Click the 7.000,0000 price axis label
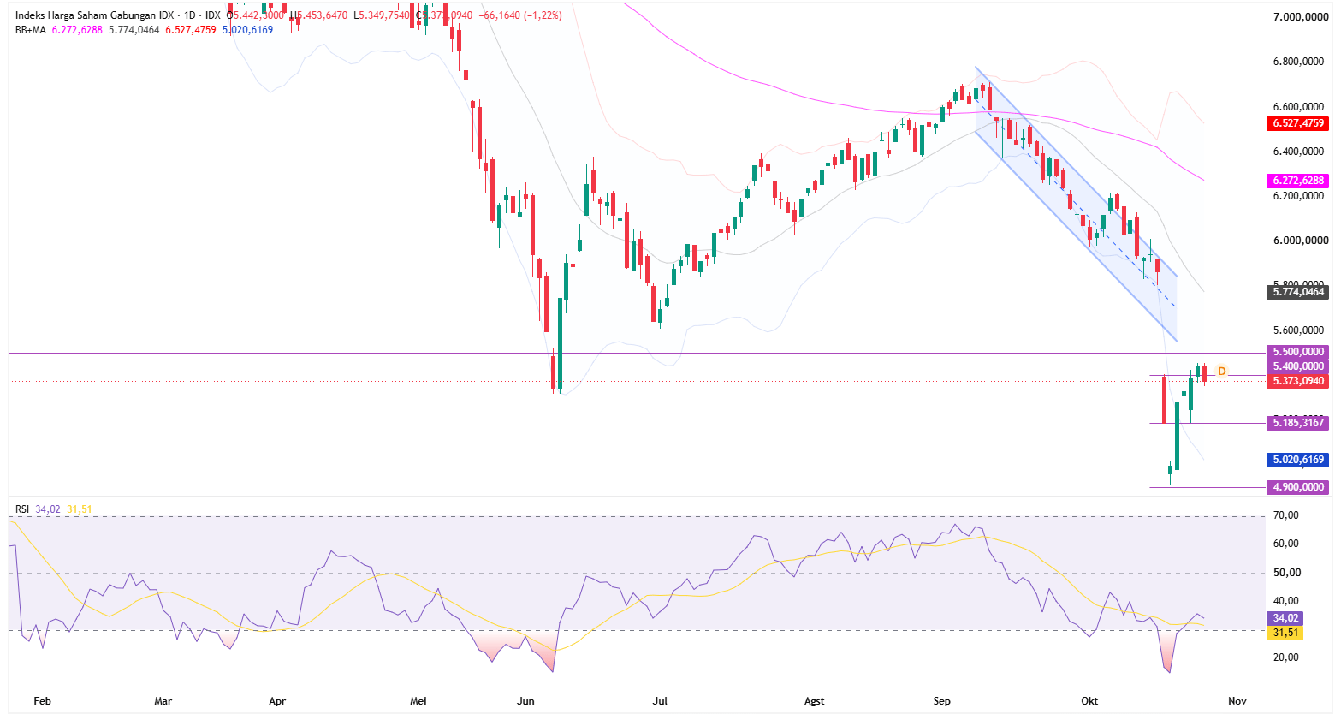This screenshot has width=1341, height=714. click(1300, 17)
